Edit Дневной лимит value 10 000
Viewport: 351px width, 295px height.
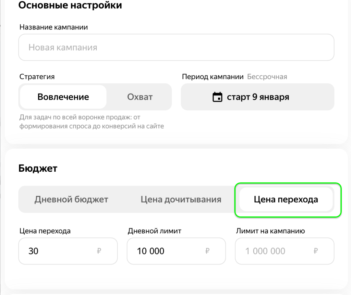tap(165, 251)
